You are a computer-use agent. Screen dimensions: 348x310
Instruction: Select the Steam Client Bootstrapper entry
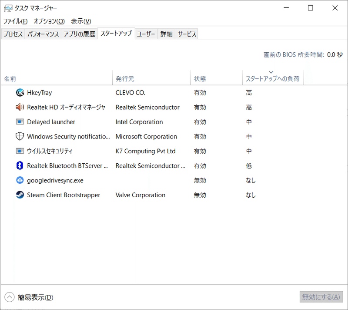click(x=64, y=195)
